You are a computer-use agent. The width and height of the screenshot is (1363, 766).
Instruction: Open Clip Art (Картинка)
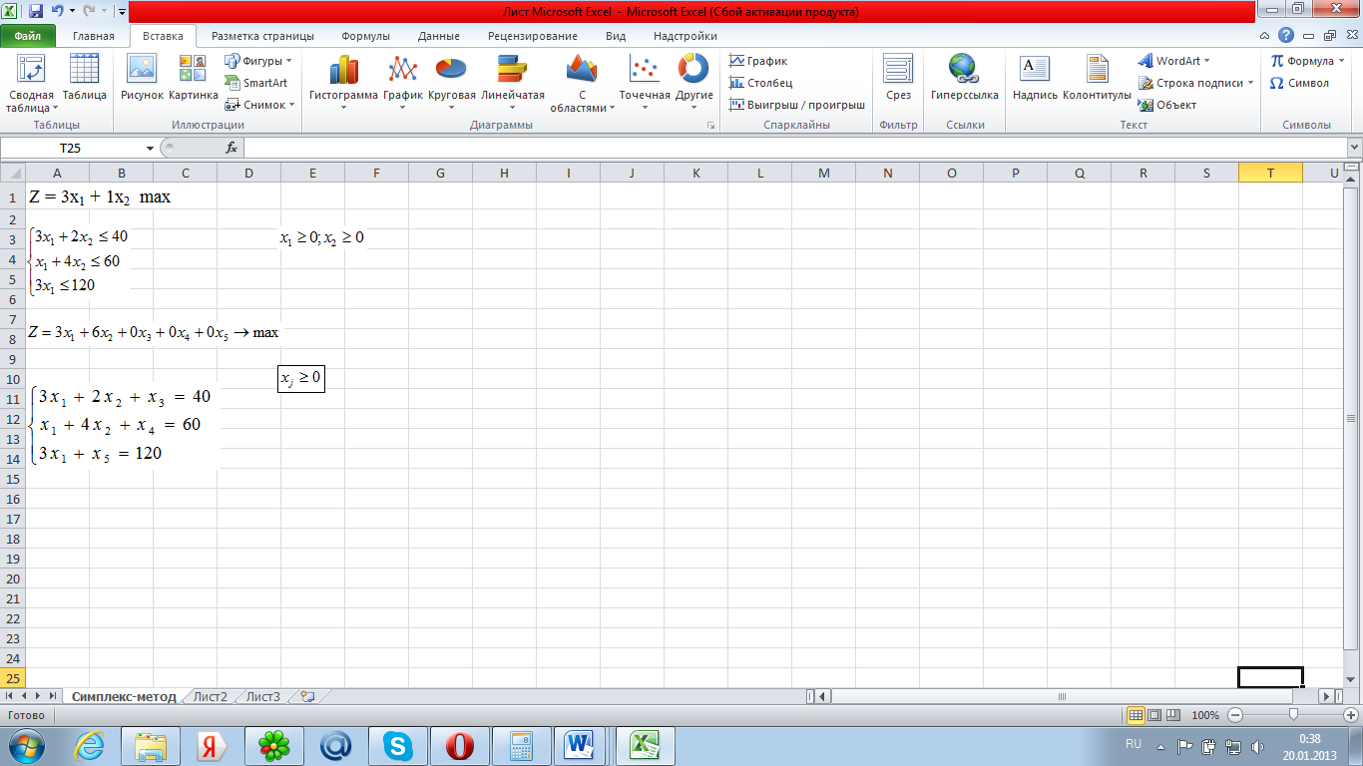193,80
